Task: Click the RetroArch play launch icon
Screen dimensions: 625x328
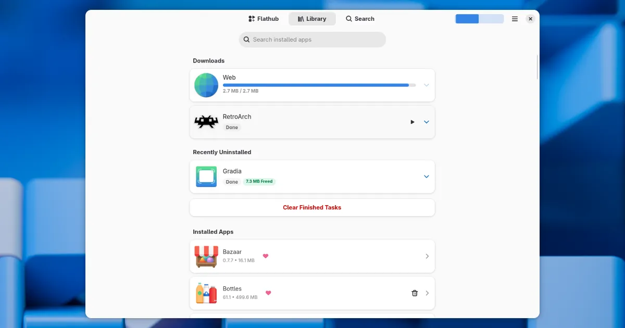Action: pos(413,122)
